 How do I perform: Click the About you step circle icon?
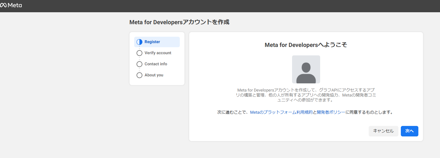[139, 75]
